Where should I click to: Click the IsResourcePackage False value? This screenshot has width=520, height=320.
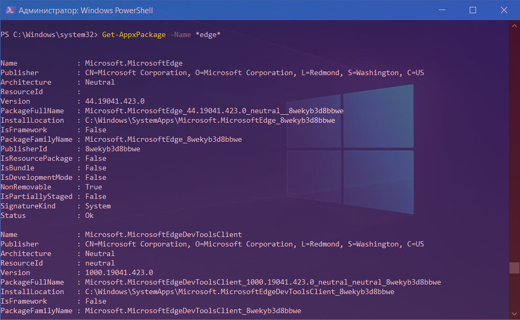click(x=96, y=159)
